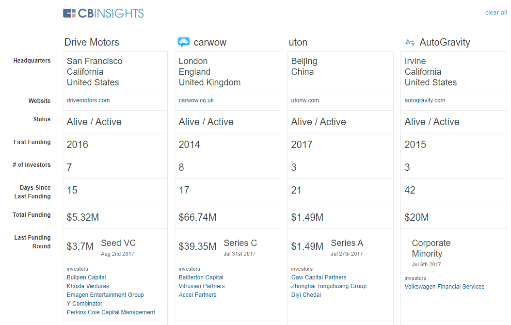Open investor Volkswagen Financial Services
Viewport: 511px width, 325px height.
tap(444, 287)
